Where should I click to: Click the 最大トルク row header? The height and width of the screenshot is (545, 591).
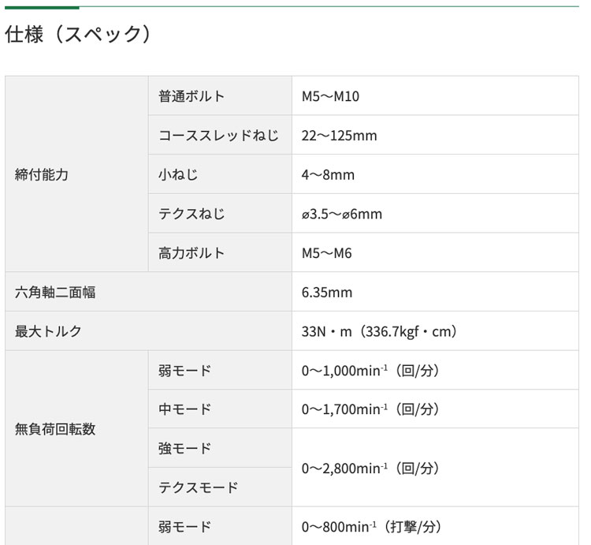pyautogui.click(x=48, y=331)
